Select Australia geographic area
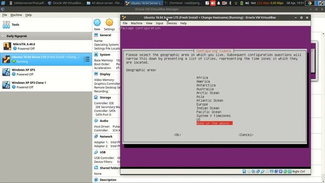The image size is (325, 183). coord(205,89)
